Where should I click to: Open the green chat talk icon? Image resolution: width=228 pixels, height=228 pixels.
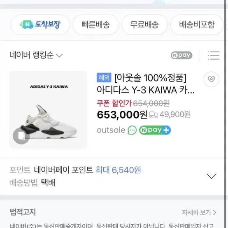[x=132, y=130]
